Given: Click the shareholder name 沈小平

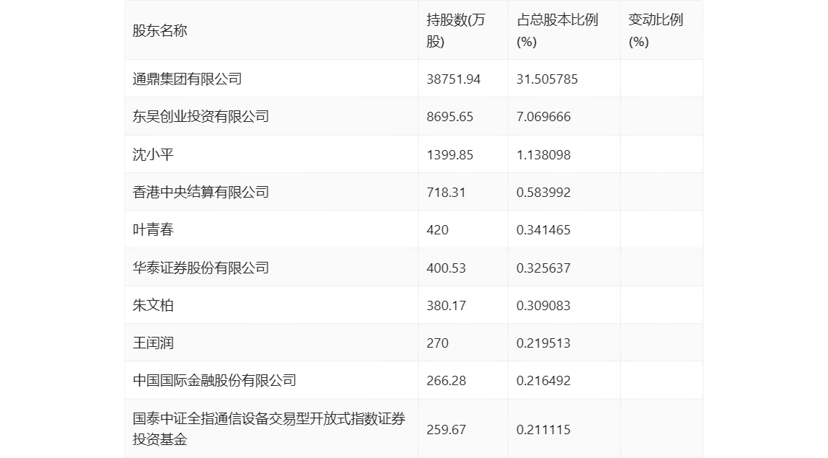Looking at the screenshot, I should click(153, 154).
